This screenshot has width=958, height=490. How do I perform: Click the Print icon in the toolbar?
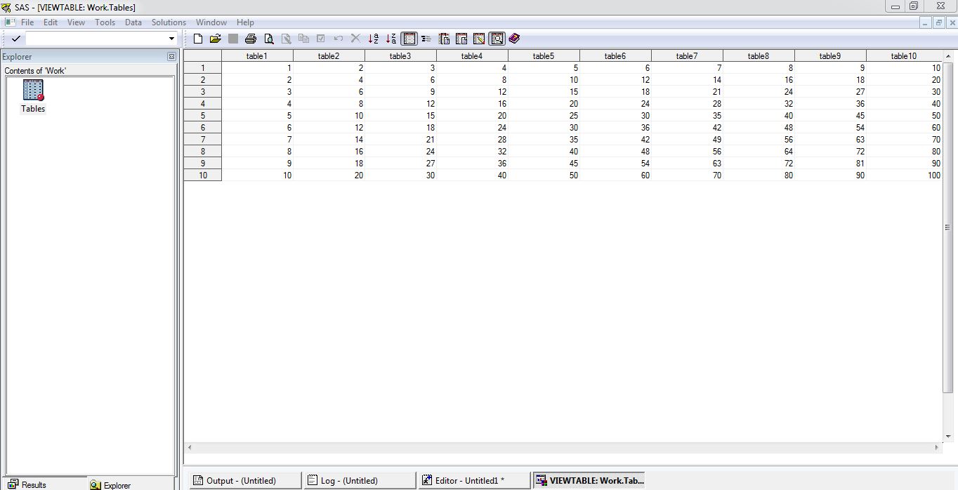tap(250, 39)
